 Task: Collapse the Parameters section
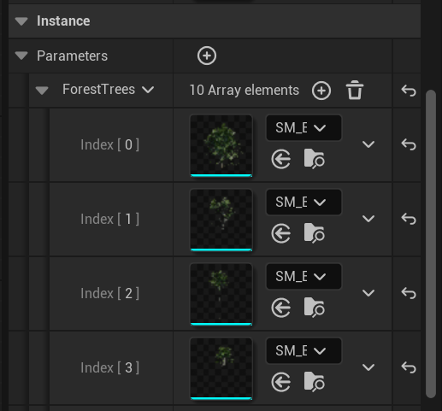point(21,56)
